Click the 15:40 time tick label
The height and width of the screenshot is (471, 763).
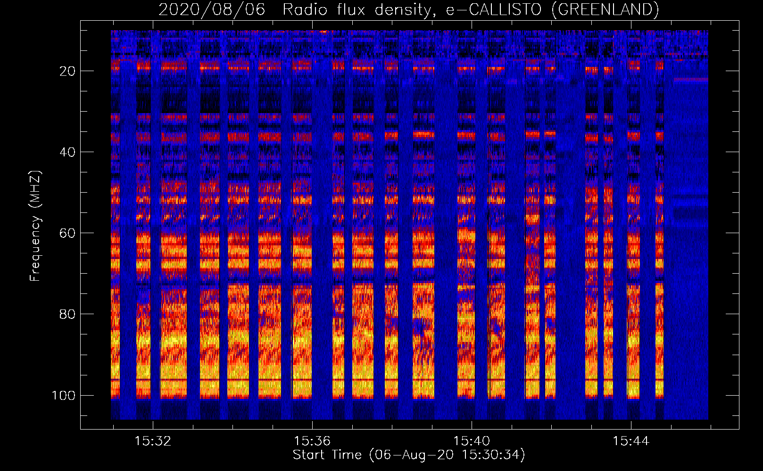point(472,441)
